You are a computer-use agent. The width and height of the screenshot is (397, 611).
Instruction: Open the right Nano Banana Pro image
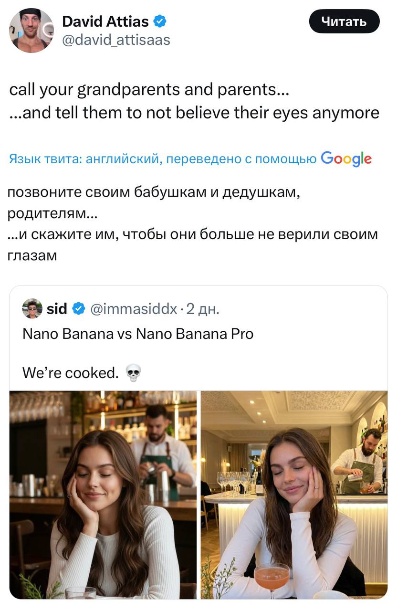(294, 495)
